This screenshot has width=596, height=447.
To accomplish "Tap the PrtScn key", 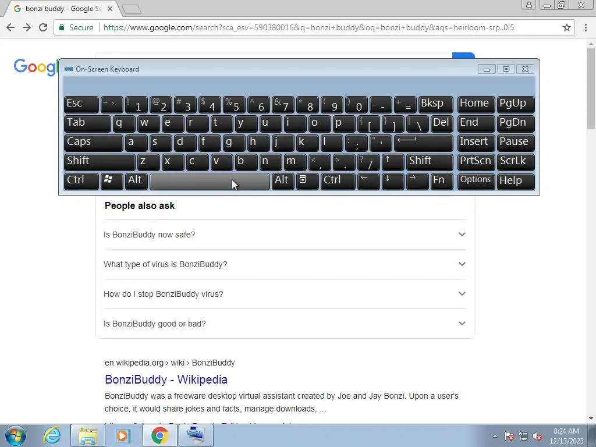I will (x=476, y=162).
